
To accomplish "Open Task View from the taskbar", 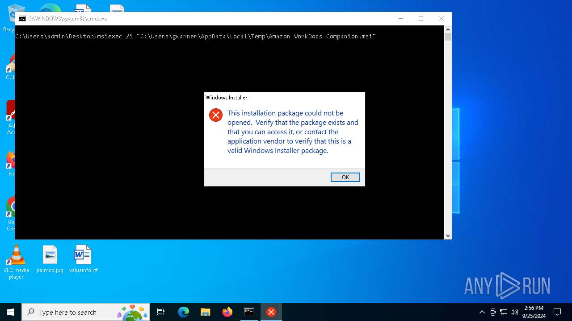I will click(x=161, y=312).
